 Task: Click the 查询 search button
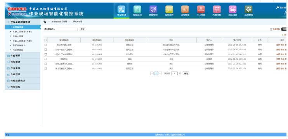[82, 29]
